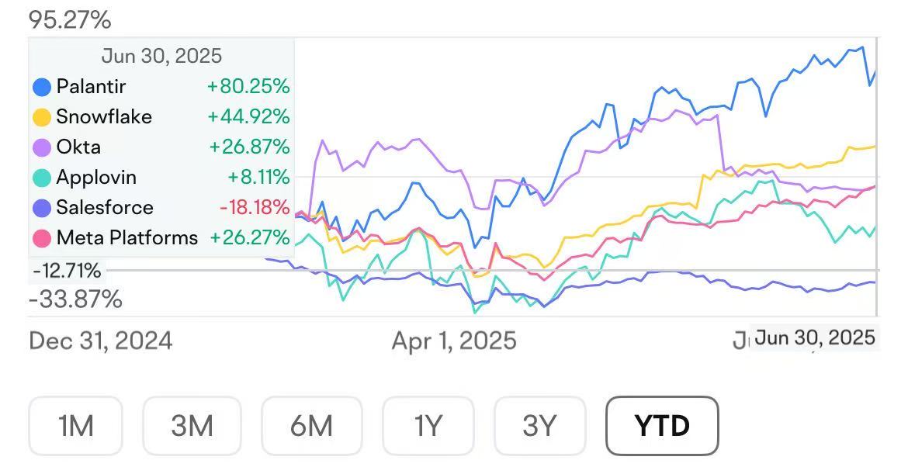Select the YTD range button

[662, 425]
